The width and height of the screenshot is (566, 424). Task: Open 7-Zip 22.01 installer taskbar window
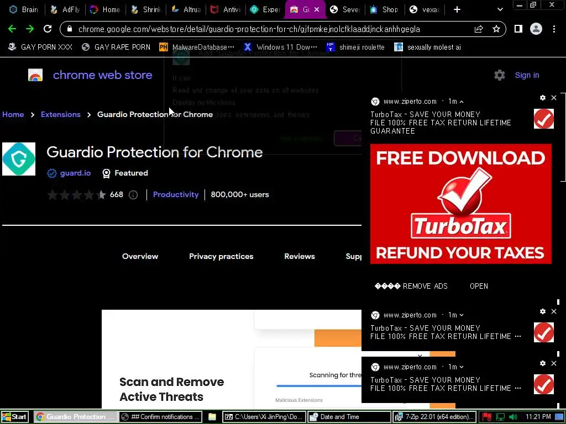(x=434, y=417)
